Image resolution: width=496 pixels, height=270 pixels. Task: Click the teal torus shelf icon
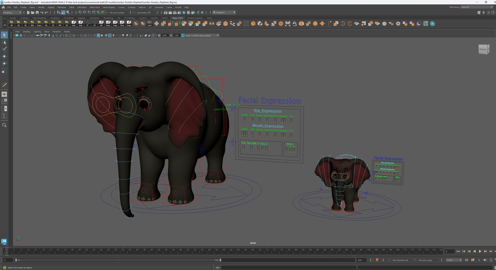click(x=432, y=23)
